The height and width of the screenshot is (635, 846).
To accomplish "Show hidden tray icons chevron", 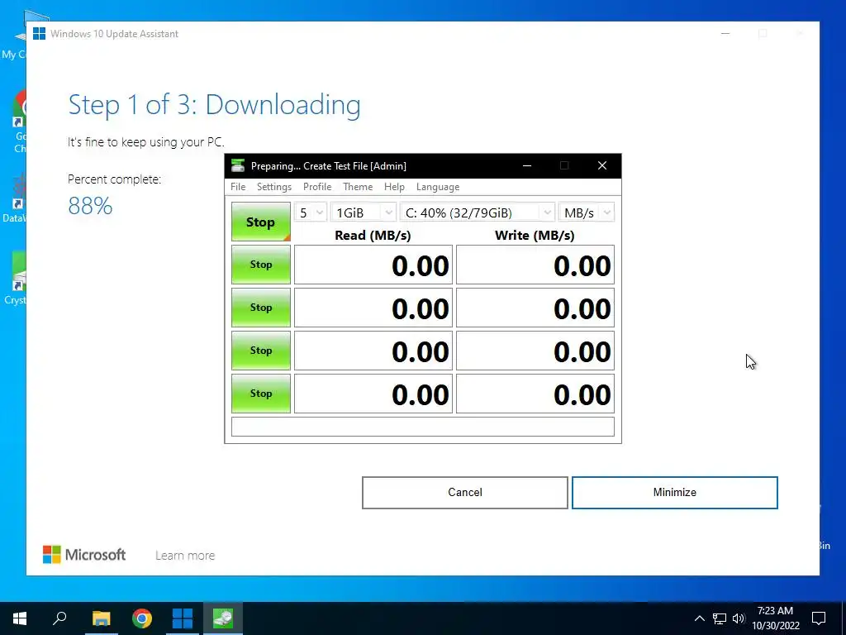I will [699, 618].
